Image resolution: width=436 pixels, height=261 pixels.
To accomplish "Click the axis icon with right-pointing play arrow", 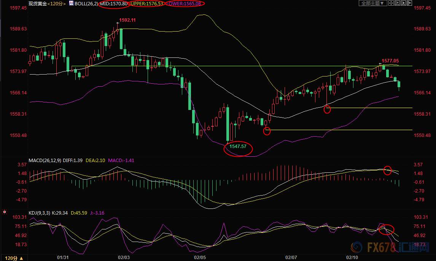I will (x=403, y=3).
